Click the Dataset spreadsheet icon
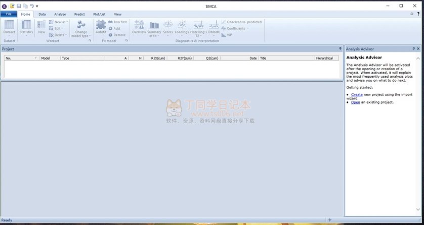Viewport: 424px width, 225px height. pos(9,25)
